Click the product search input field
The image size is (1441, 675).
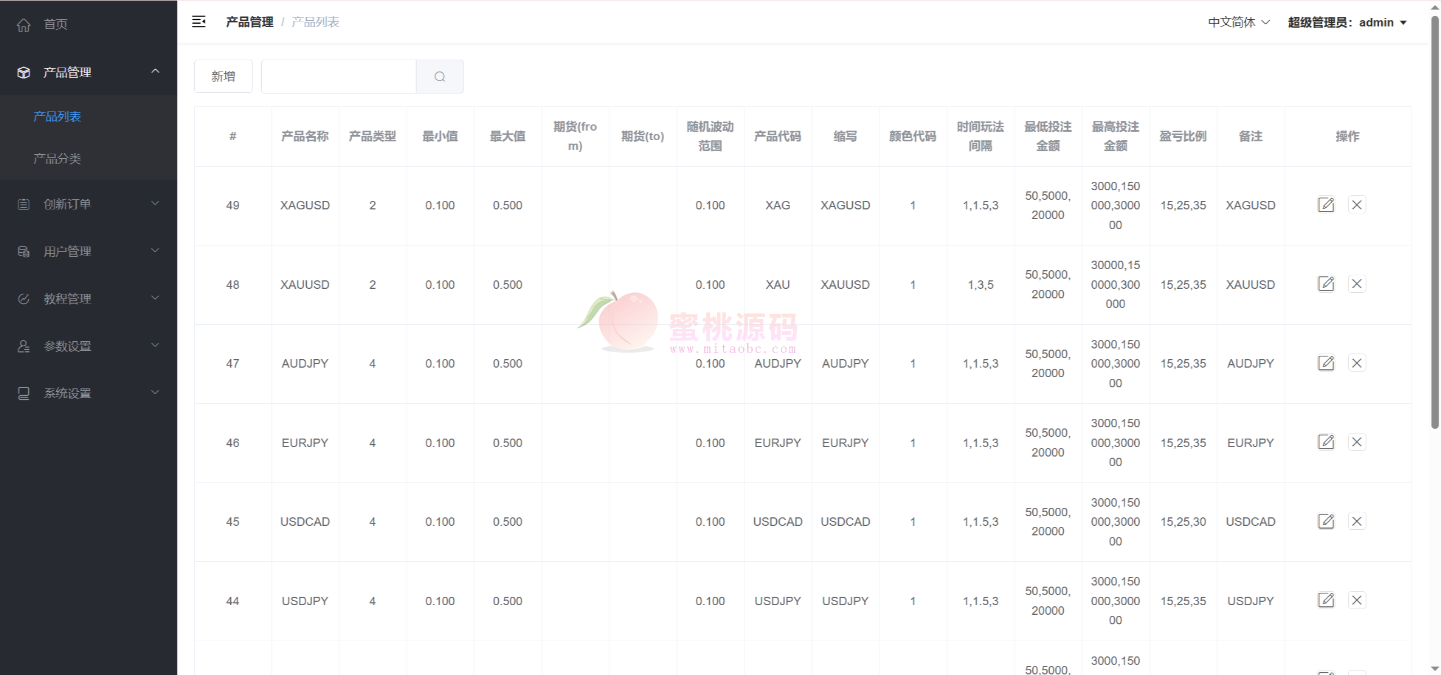[338, 77]
